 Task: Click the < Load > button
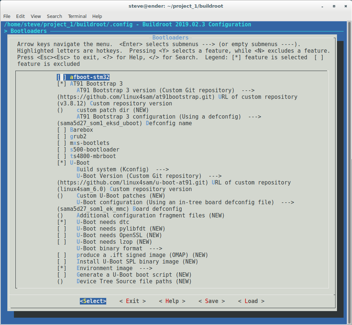click(x=251, y=301)
